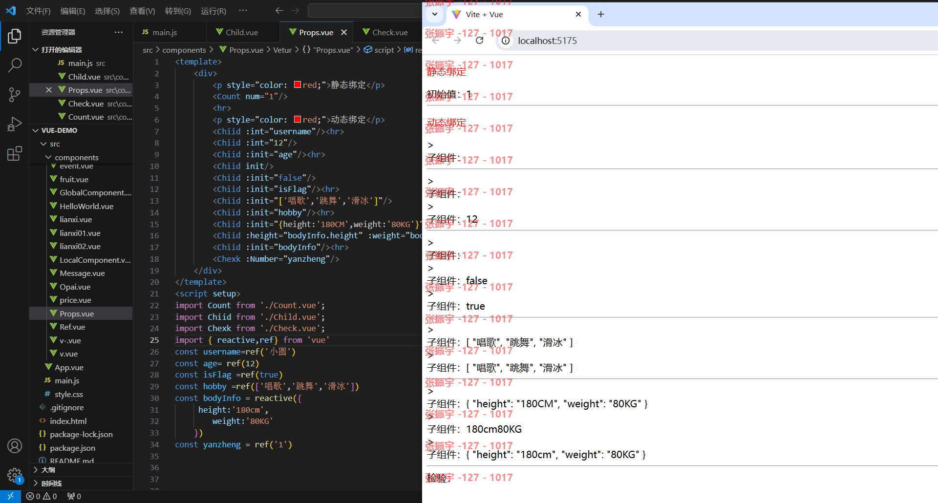Viewport: 938px width, 503px height.
Task: Open errors and warnings status indicator
Action: tap(42, 496)
